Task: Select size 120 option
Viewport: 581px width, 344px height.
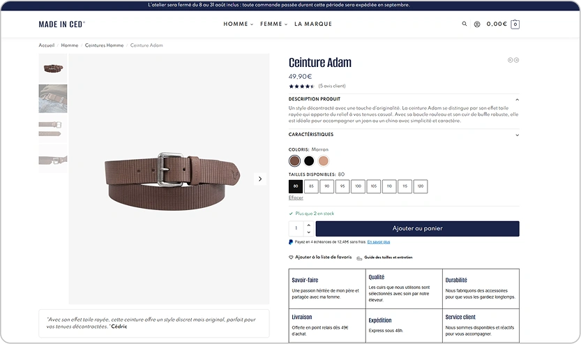Action: click(421, 186)
